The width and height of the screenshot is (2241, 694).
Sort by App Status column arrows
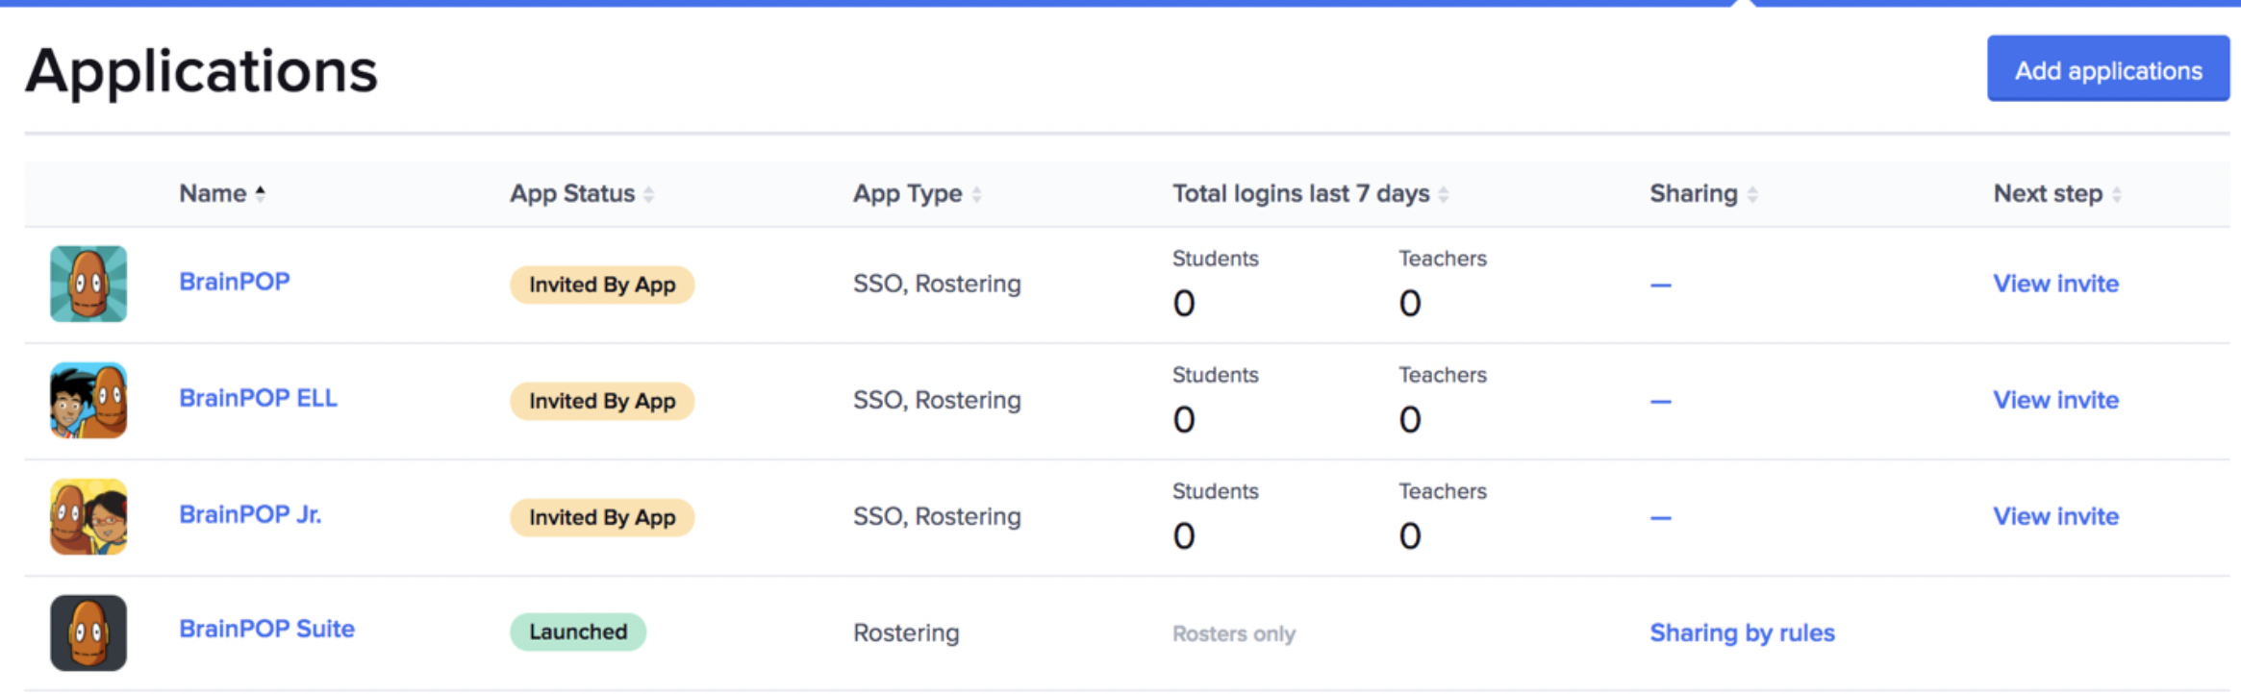(649, 194)
